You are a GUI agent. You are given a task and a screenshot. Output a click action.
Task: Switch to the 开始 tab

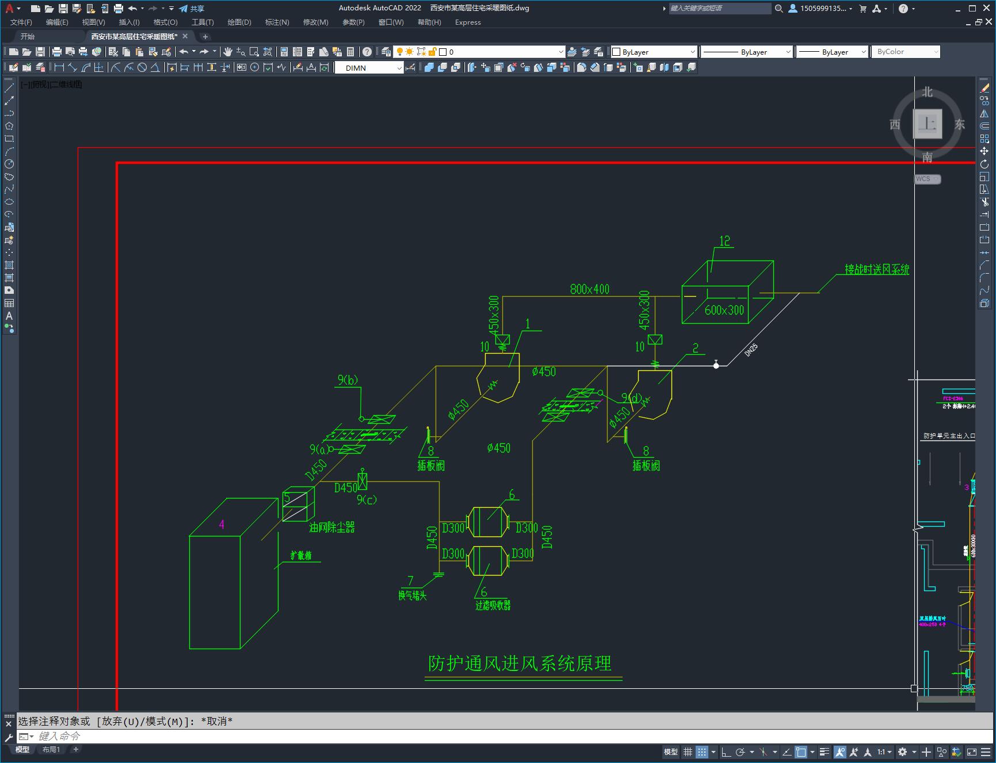28,36
